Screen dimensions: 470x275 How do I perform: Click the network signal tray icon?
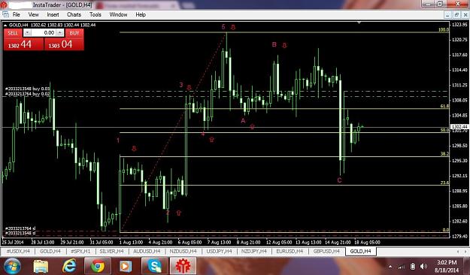pos(402,266)
